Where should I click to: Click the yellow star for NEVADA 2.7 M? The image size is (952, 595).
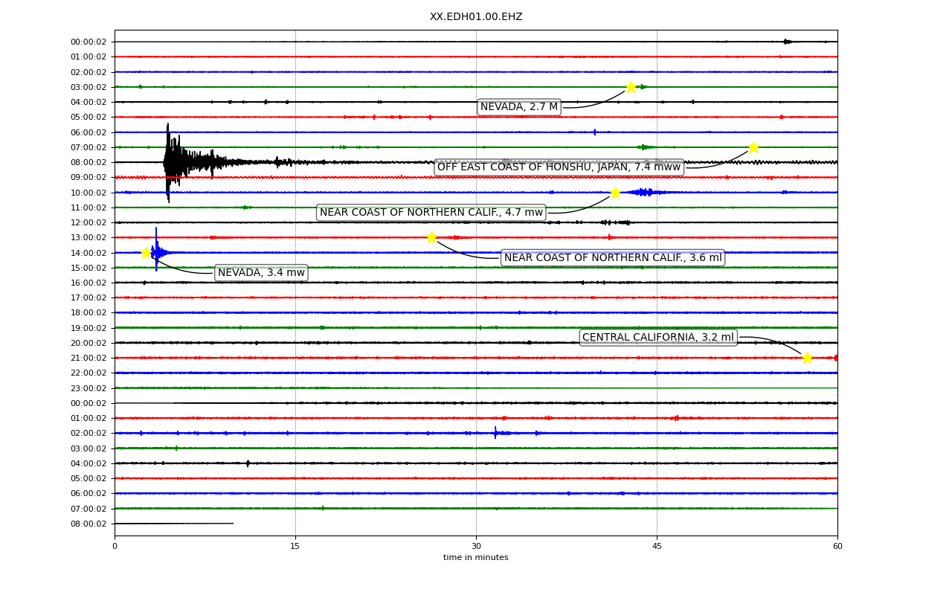(x=631, y=87)
